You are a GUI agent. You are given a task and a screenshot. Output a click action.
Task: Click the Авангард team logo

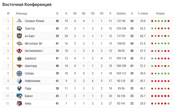click(19, 66)
